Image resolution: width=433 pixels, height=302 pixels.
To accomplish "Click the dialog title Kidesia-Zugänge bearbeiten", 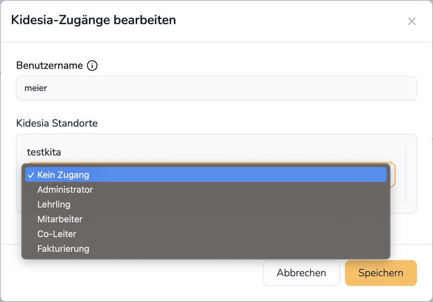I will 93,20.
